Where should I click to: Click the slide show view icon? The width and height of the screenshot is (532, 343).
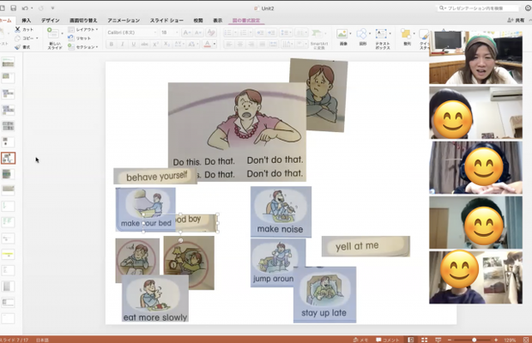[438, 340]
